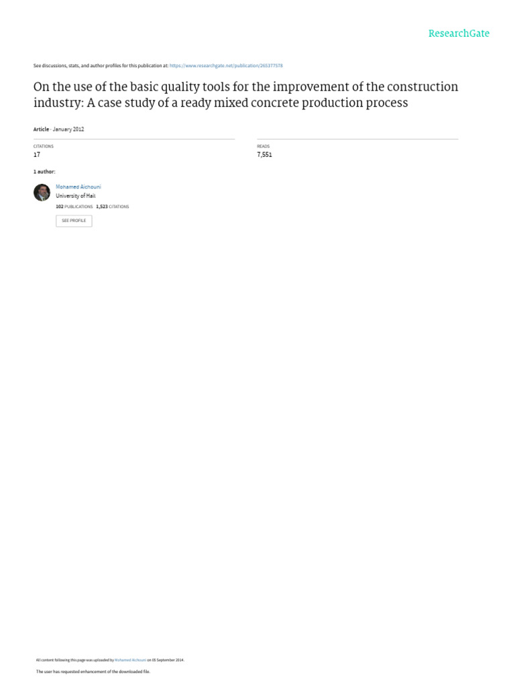Open Mohamed Aichouni author name link
This screenshot has width=515, height=687.
(x=78, y=187)
